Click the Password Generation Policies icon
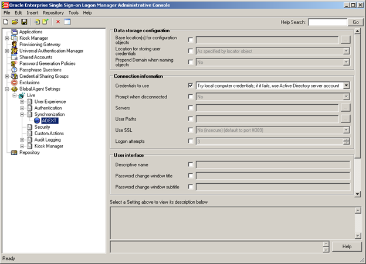This screenshot has width=366, height=264. [x=15, y=63]
